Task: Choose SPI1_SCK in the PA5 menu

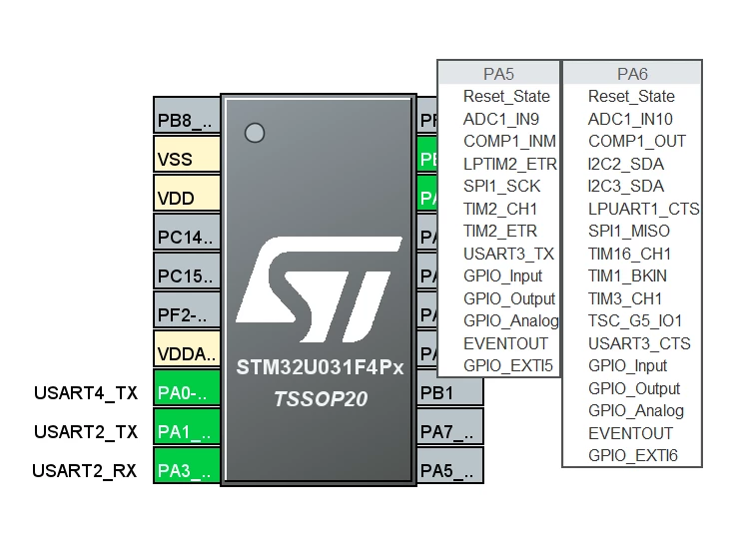Action: click(498, 186)
